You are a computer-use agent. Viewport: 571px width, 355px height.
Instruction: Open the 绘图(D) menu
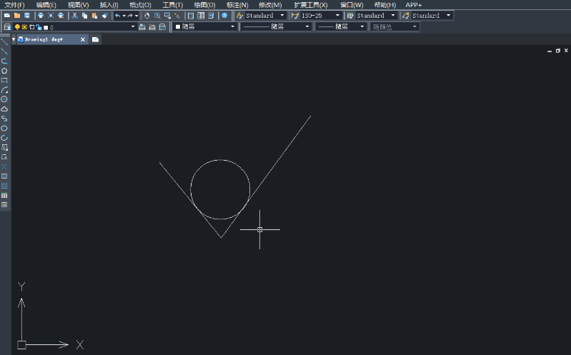coord(204,5)
